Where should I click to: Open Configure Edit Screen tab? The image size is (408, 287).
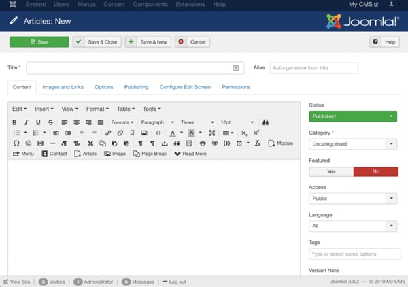point(185,87)
